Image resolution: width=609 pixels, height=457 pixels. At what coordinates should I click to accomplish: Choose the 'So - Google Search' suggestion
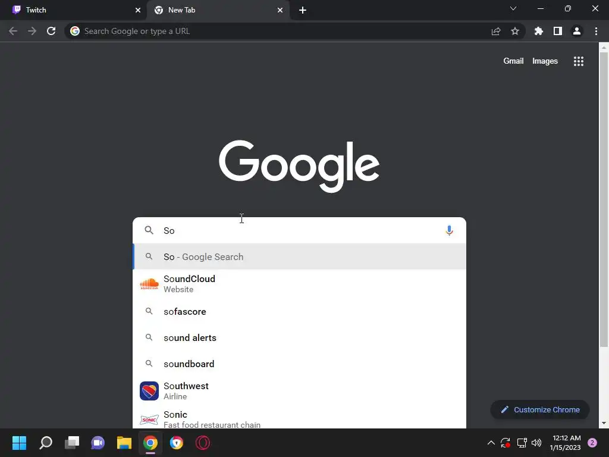tap(300, 256)
